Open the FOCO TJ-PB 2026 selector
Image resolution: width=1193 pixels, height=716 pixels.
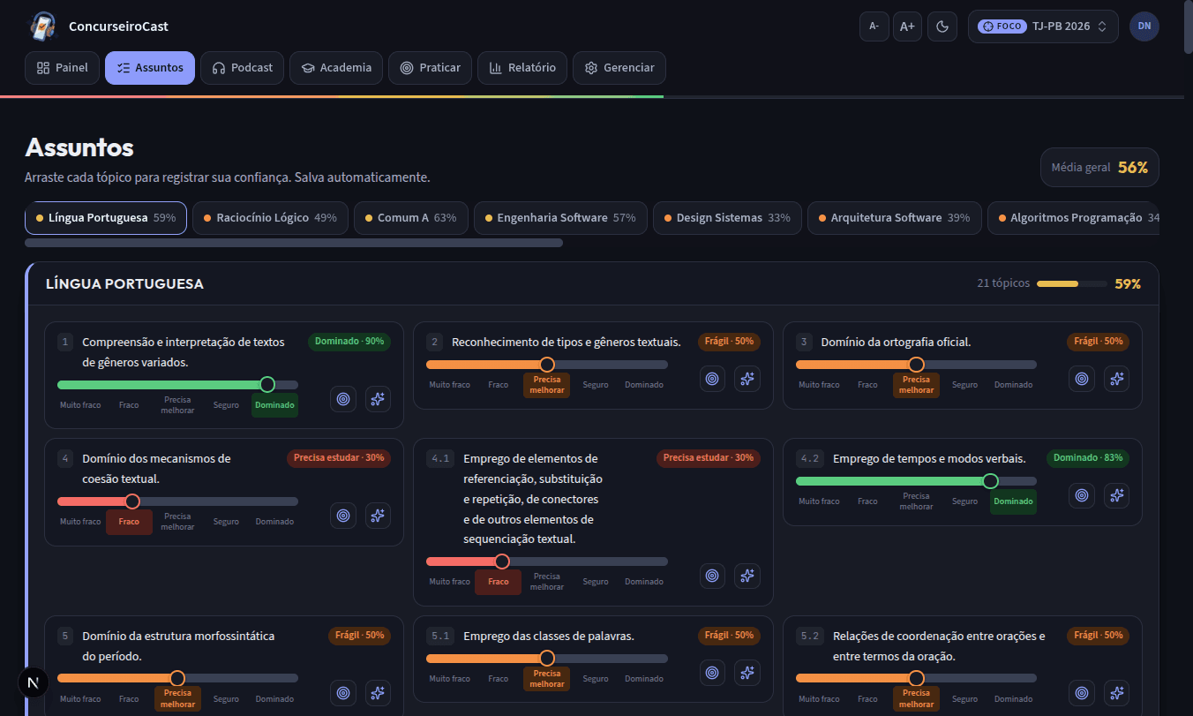click(1043, 26)
